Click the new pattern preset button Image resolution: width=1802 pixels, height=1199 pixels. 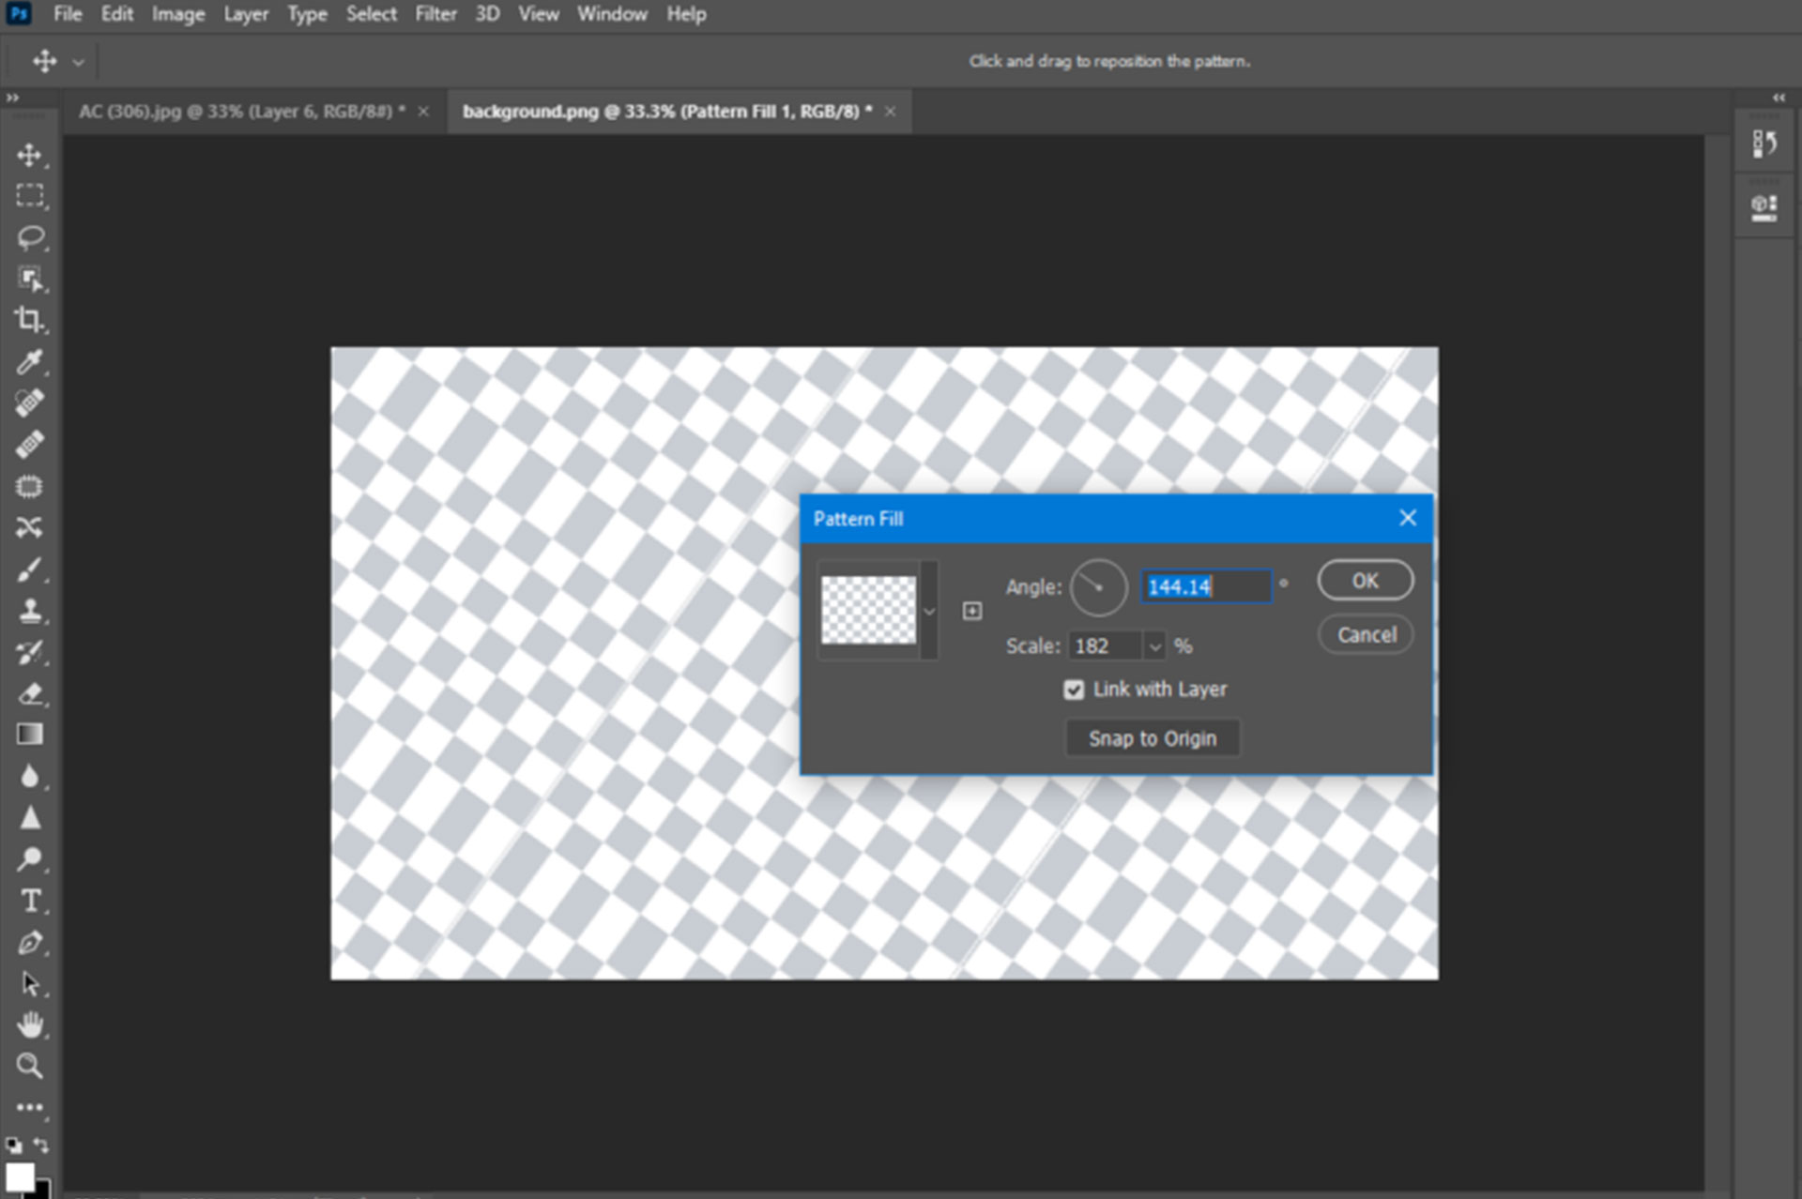[973, 611]
